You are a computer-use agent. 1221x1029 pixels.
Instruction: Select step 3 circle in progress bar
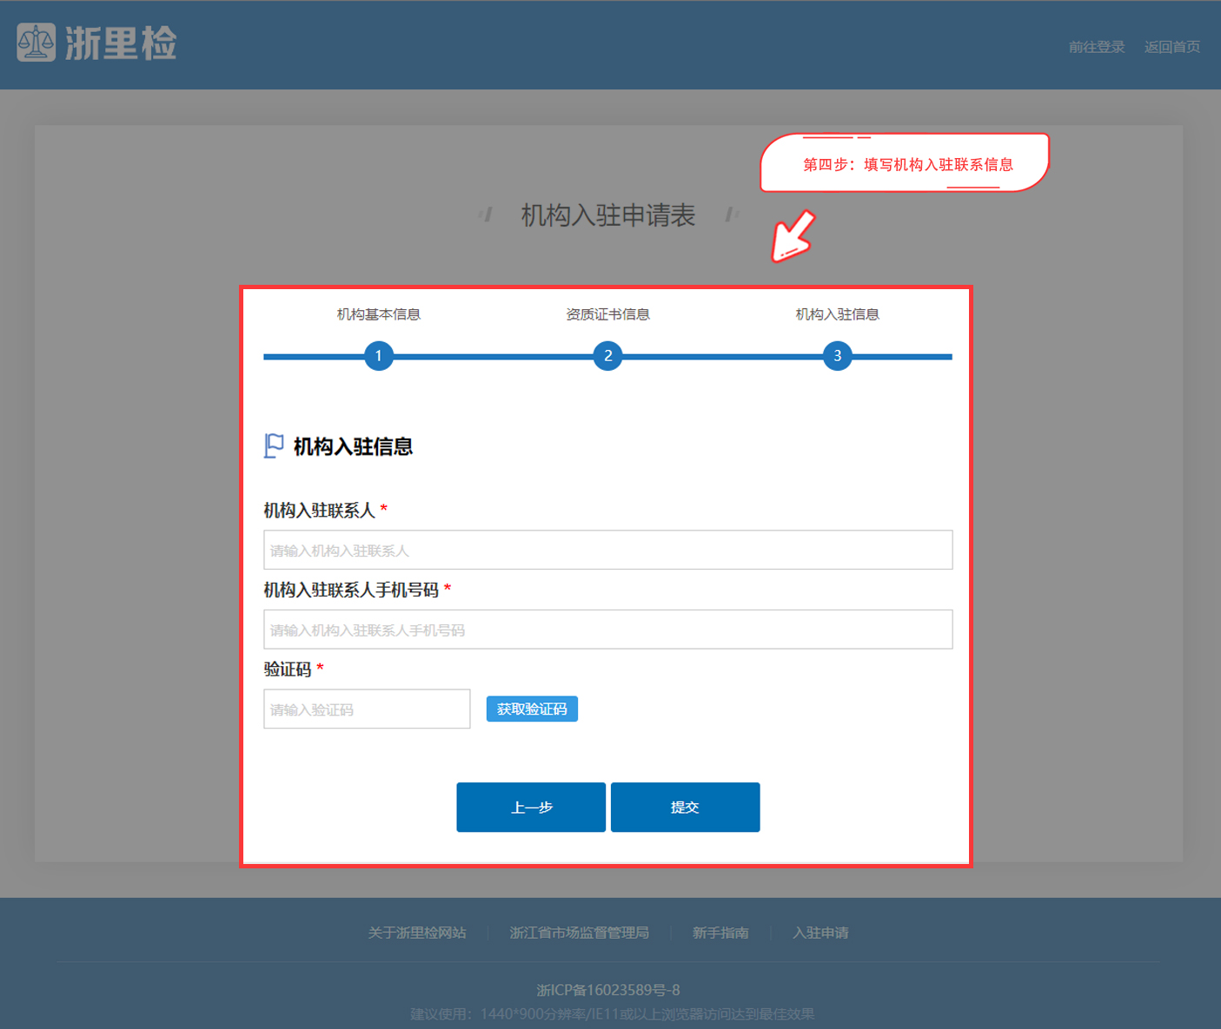click(x=837, y=356)
